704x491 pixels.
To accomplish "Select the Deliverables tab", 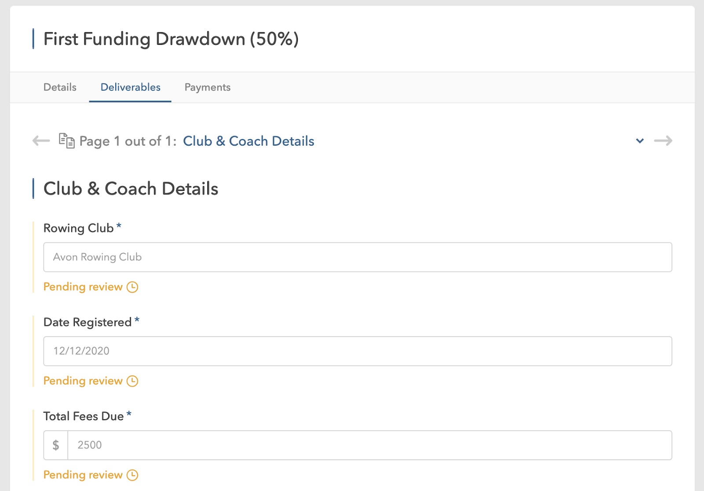I will (x=130, y=87).
